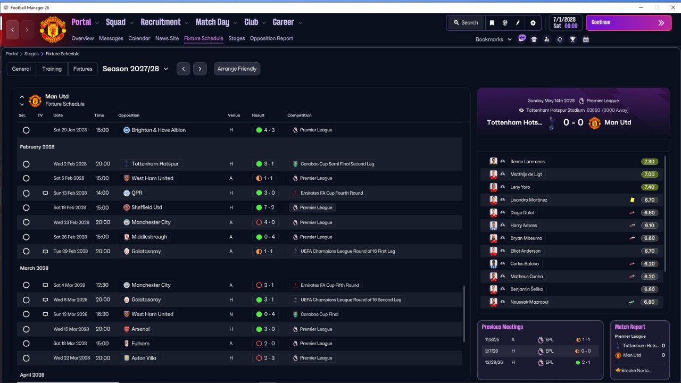Select the Fulham fixture radio button
The height and width of the screenshot is (383, 681).
pyautogui.click(x=26, y=344)
